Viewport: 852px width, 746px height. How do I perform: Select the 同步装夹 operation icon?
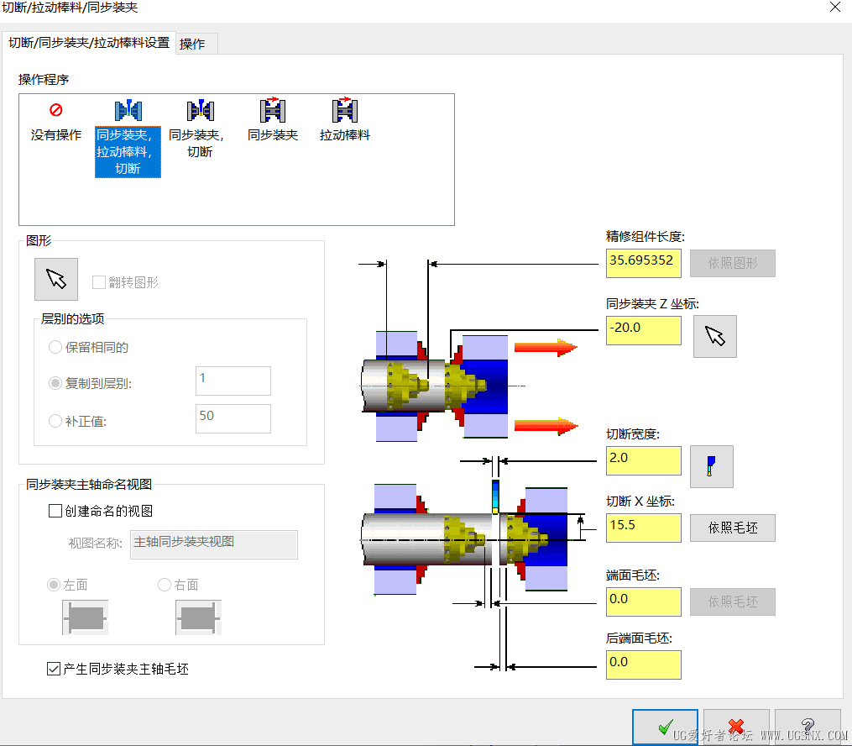[x=273, y=110]
